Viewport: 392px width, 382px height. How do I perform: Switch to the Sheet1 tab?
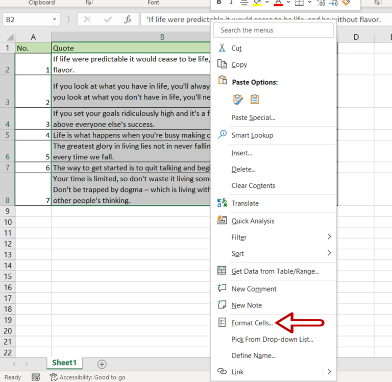click(64, 363)
